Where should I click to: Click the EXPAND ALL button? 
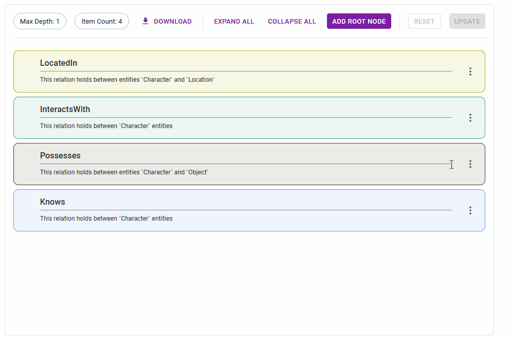point(234,21)
